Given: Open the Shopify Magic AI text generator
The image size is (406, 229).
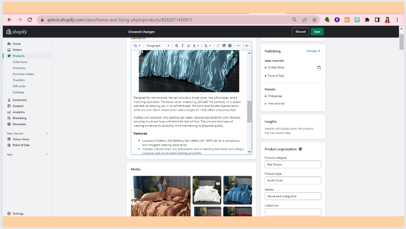Looking at the screenshot, I should tap(137, 46).
